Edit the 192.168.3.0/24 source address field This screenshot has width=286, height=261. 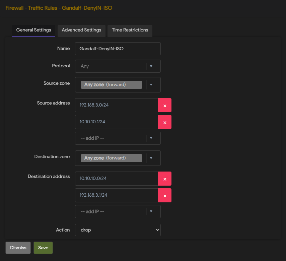pyautogui.click(x=117, y=105)
